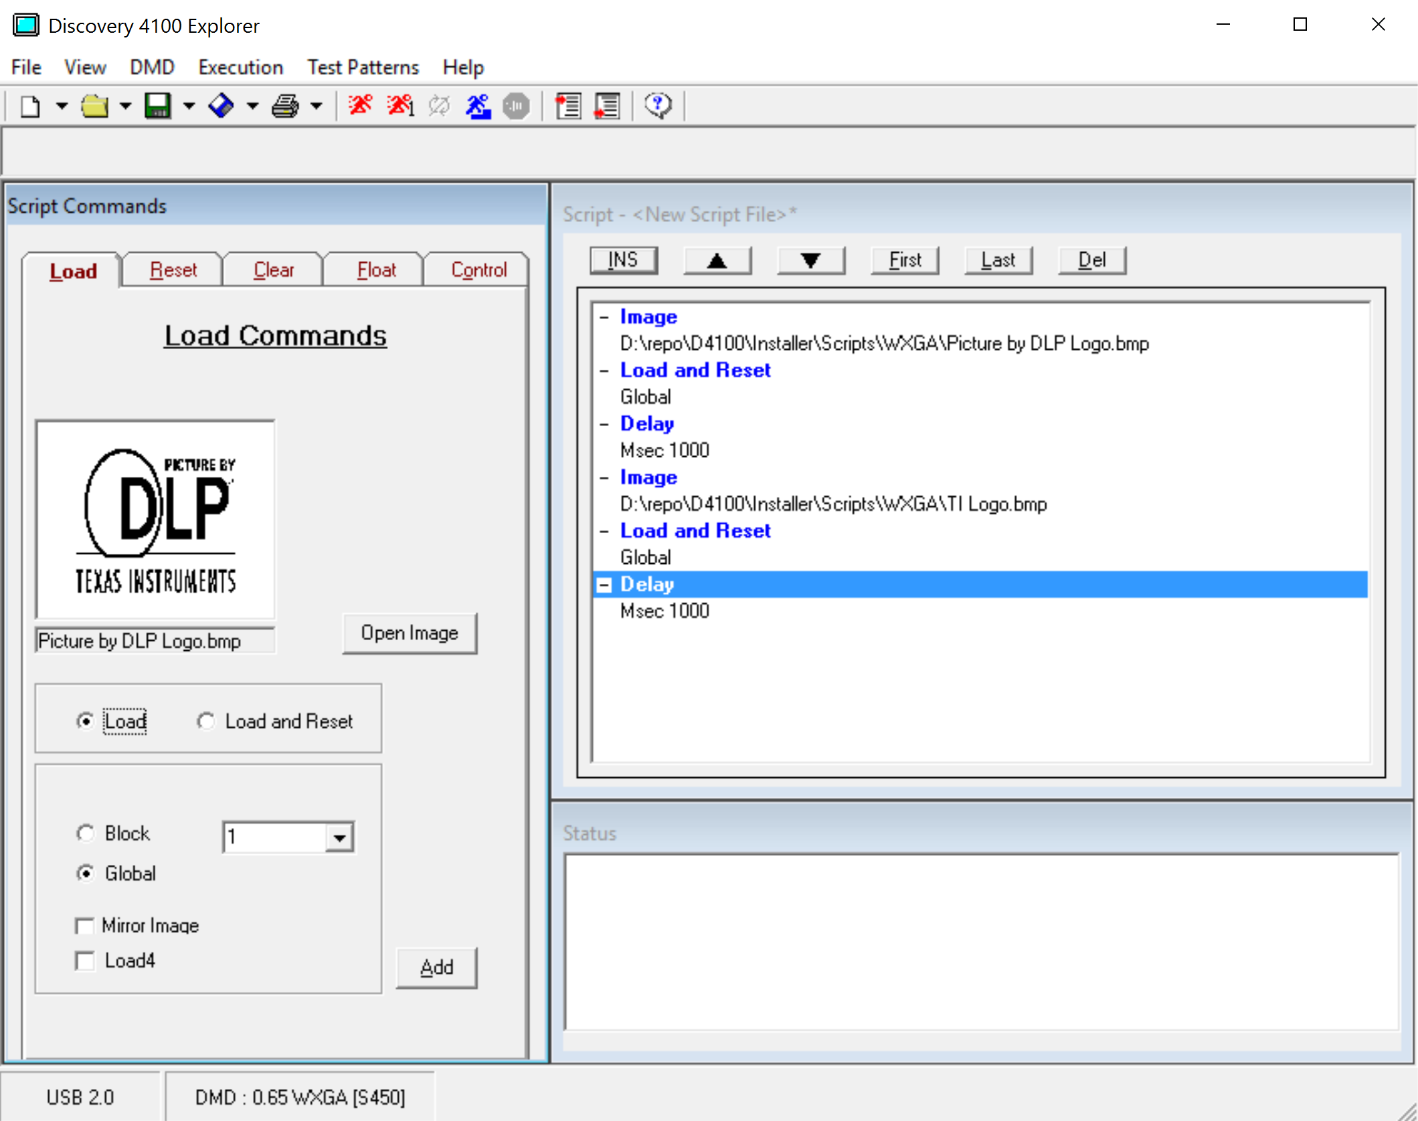Open the Open folder dropdown arrow
1418x1121 pixels.
coord(125,106)
